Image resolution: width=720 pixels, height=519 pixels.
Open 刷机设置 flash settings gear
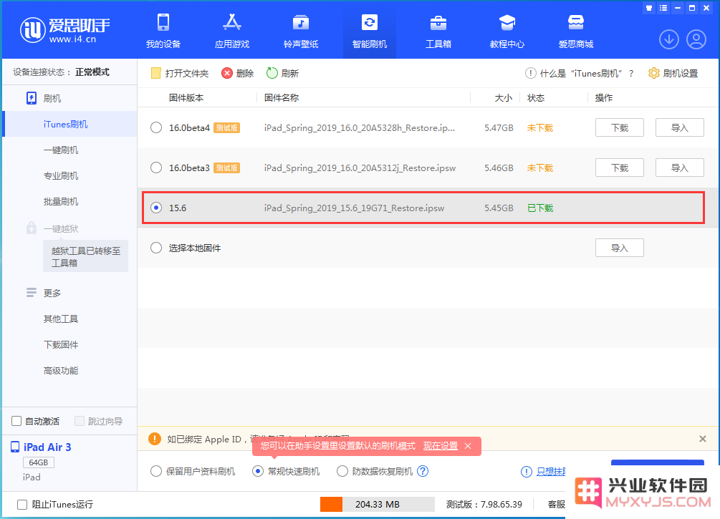(x=673, y=74)
